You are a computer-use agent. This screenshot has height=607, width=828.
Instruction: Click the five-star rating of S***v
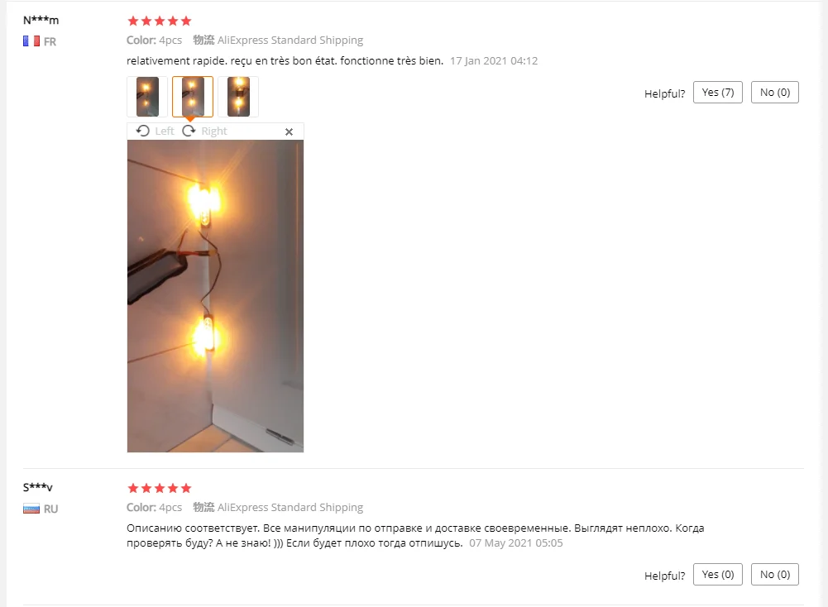tap(160, 488)
